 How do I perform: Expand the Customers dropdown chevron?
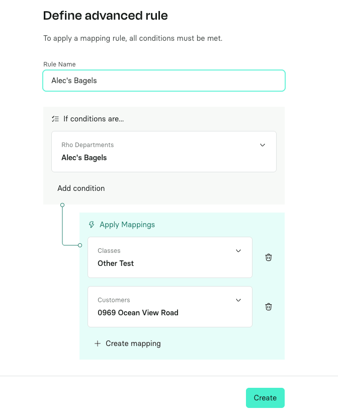[238, 300]
